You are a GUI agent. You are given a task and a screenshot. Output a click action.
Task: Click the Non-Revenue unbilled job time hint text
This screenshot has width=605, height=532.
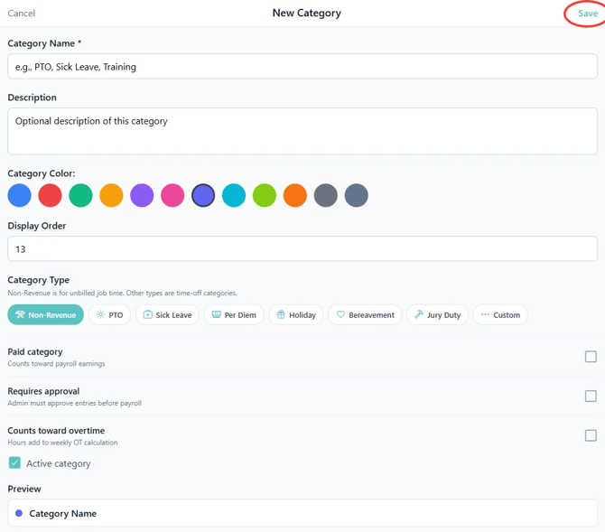122,293
